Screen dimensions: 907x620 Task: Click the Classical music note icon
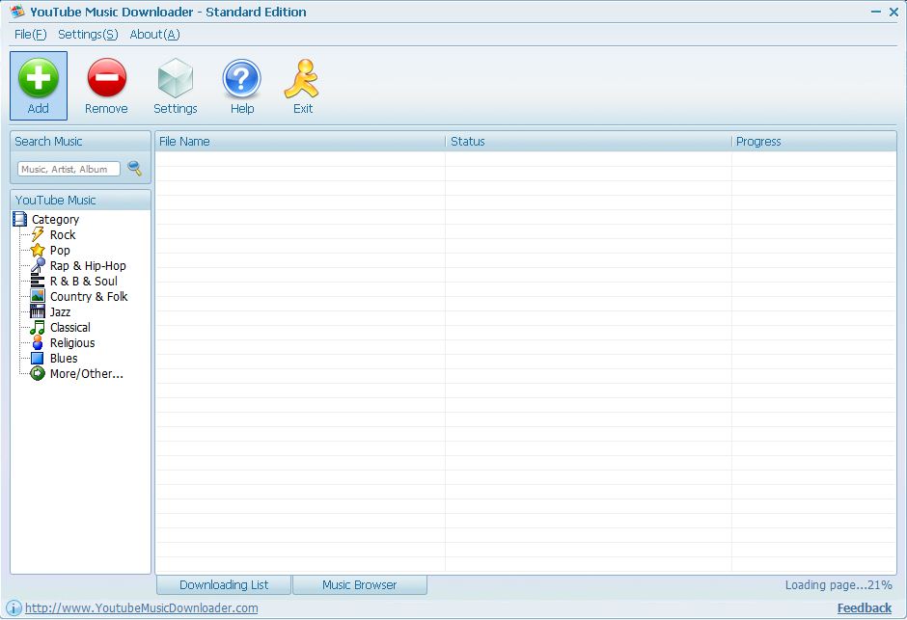point(38,328)
